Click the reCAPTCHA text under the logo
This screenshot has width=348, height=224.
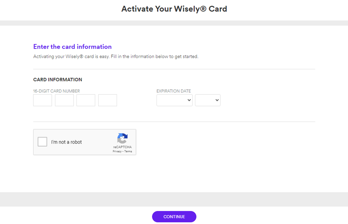tap(122, 147)
